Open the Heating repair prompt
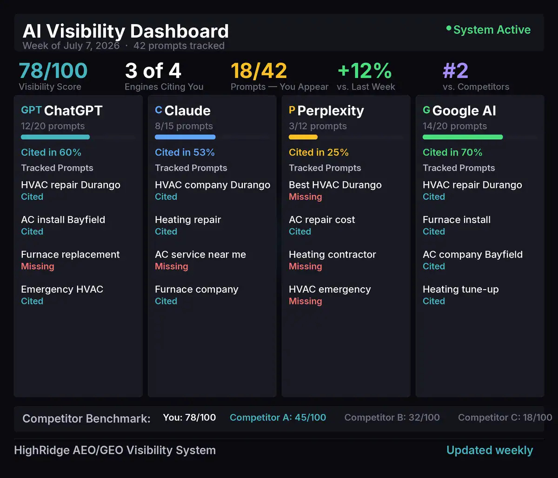The width and height of the screenshot is (558, 478). tap(188, 220)
